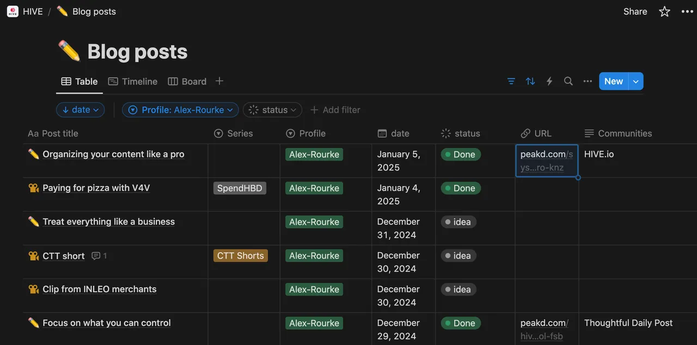This screenshot has width=697, height=345.
Task: Click pencil icon of Treat everything row
Action: (x=34, y=222)
